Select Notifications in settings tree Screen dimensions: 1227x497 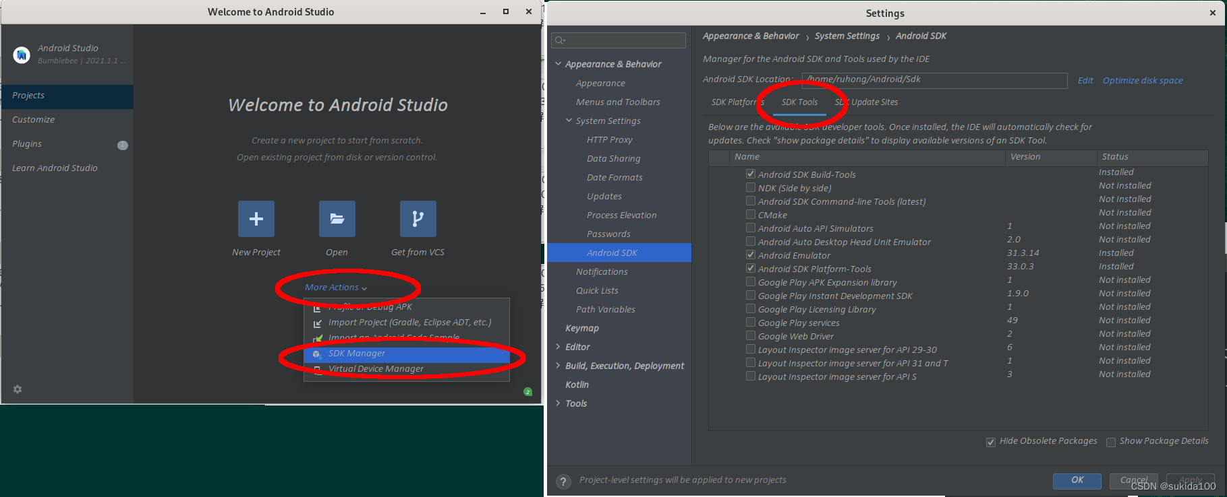pos(602,271)
